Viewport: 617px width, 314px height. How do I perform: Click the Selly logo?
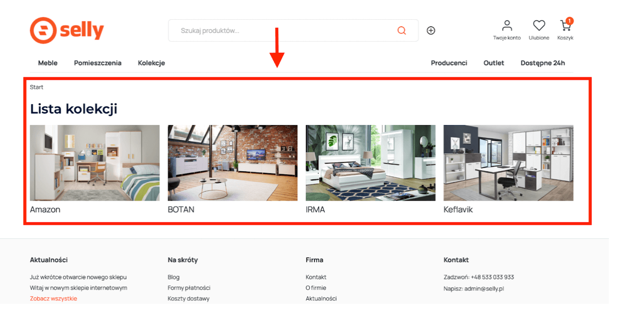pos(67,30)
